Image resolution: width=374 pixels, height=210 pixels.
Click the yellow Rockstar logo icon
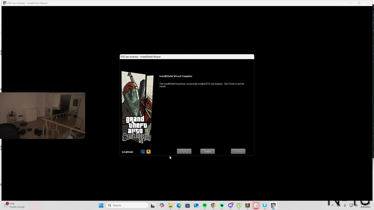148,152
